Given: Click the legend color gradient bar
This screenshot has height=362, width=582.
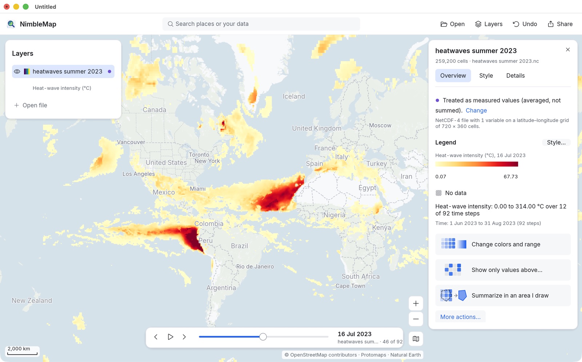Looking at the screenshot, I should (477, 164).
